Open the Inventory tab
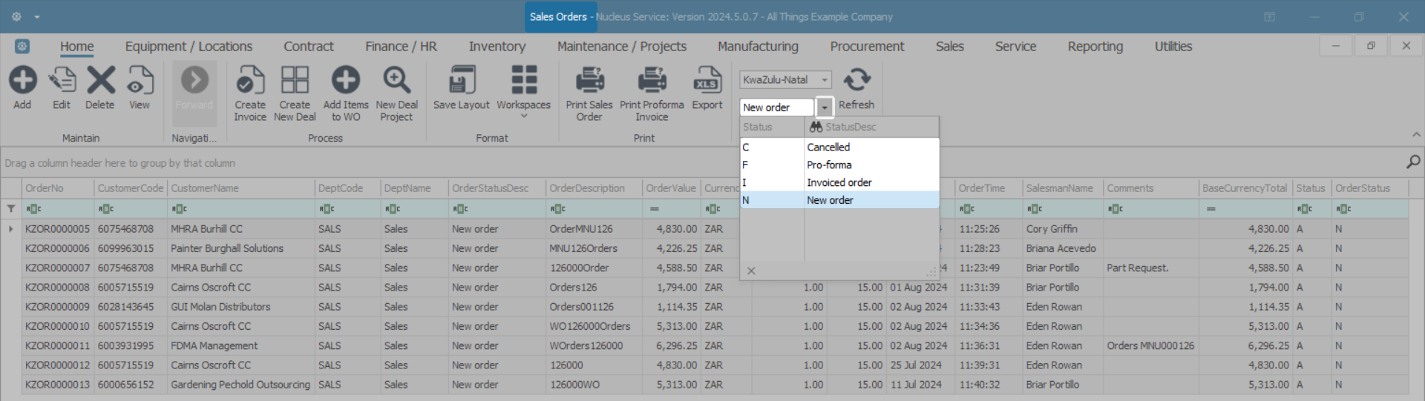This screenshot has width=1425, height=401. pyautogui.click(x=497, y=46)
